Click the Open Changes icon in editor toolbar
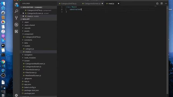 (157, 4)
